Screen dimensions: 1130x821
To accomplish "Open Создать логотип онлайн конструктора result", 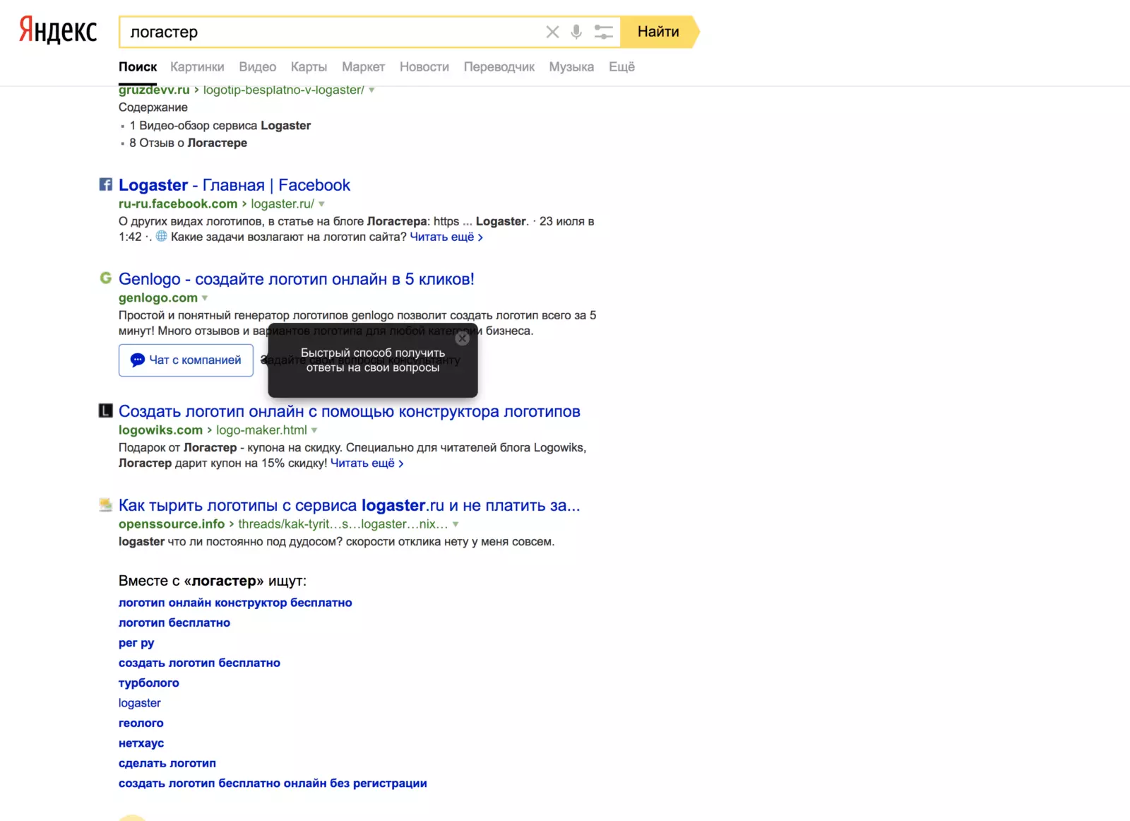I will click(x=350, y=411).
